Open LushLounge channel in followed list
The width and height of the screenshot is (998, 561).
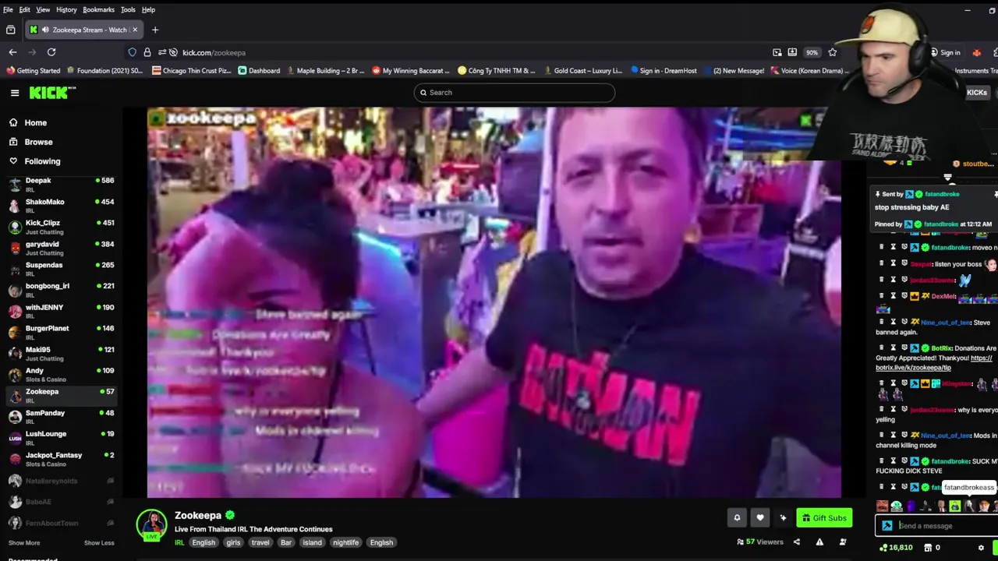61,437
